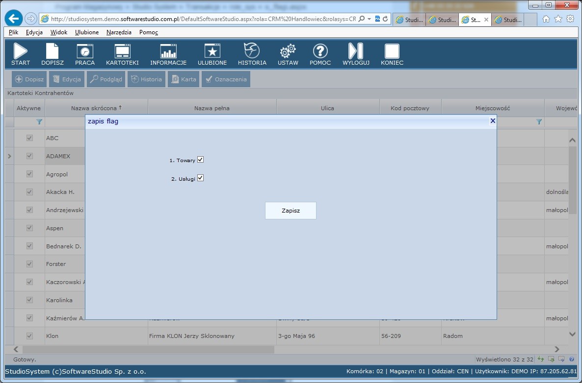The image size is (582, 383).
Task: Click the browser forward arrow button
Action: pyautogui.click(x=31, y=19)
